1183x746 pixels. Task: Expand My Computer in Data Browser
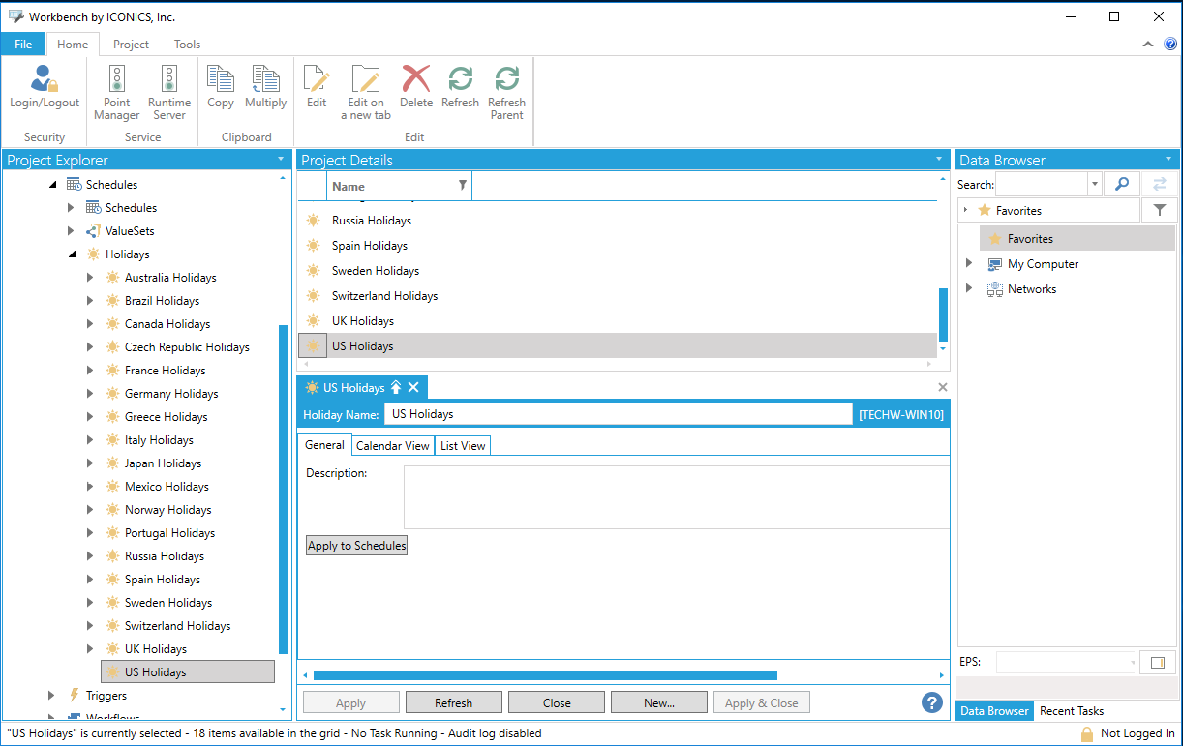[969, 263]
